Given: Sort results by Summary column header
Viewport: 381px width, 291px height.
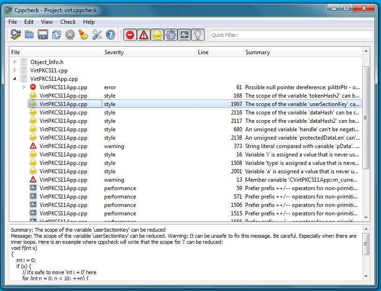Looking at the screenshot, I should (303, 52).
